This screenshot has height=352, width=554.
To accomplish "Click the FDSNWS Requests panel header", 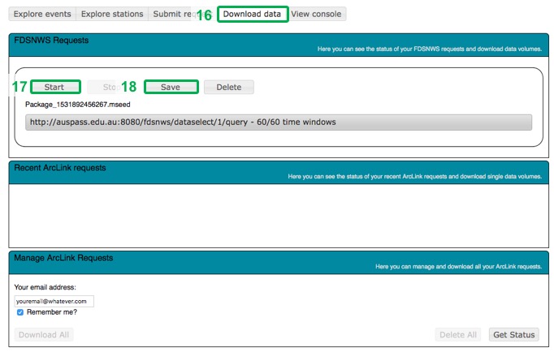I will click(x=276, y=44).
